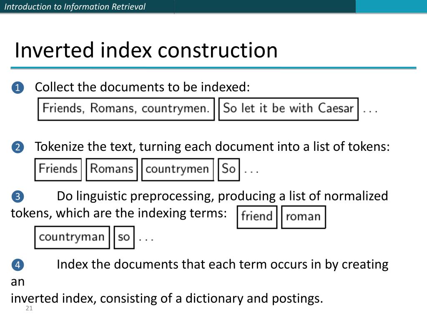Screen dimensions: 427x320
Task: Click 'inverted index, consisting of a dictionary' line
Action: [x=167, y=298]
